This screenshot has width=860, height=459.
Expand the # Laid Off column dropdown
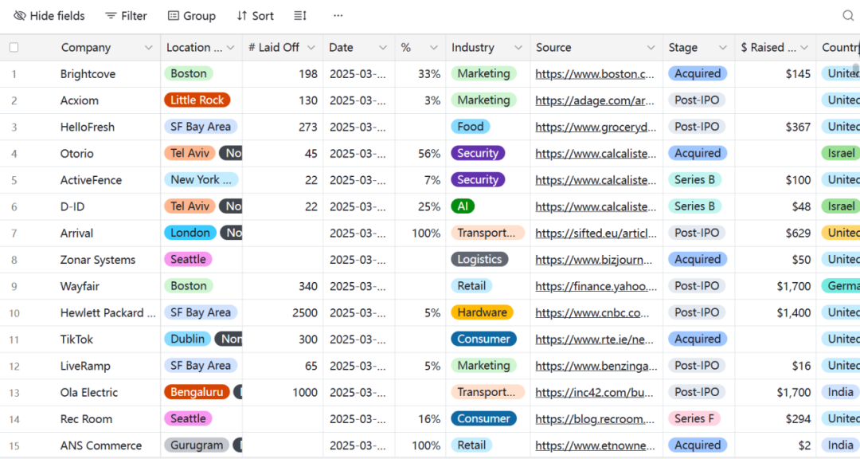[311, 48]
